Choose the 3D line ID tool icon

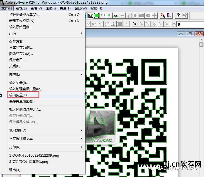[x=116, y=16]
